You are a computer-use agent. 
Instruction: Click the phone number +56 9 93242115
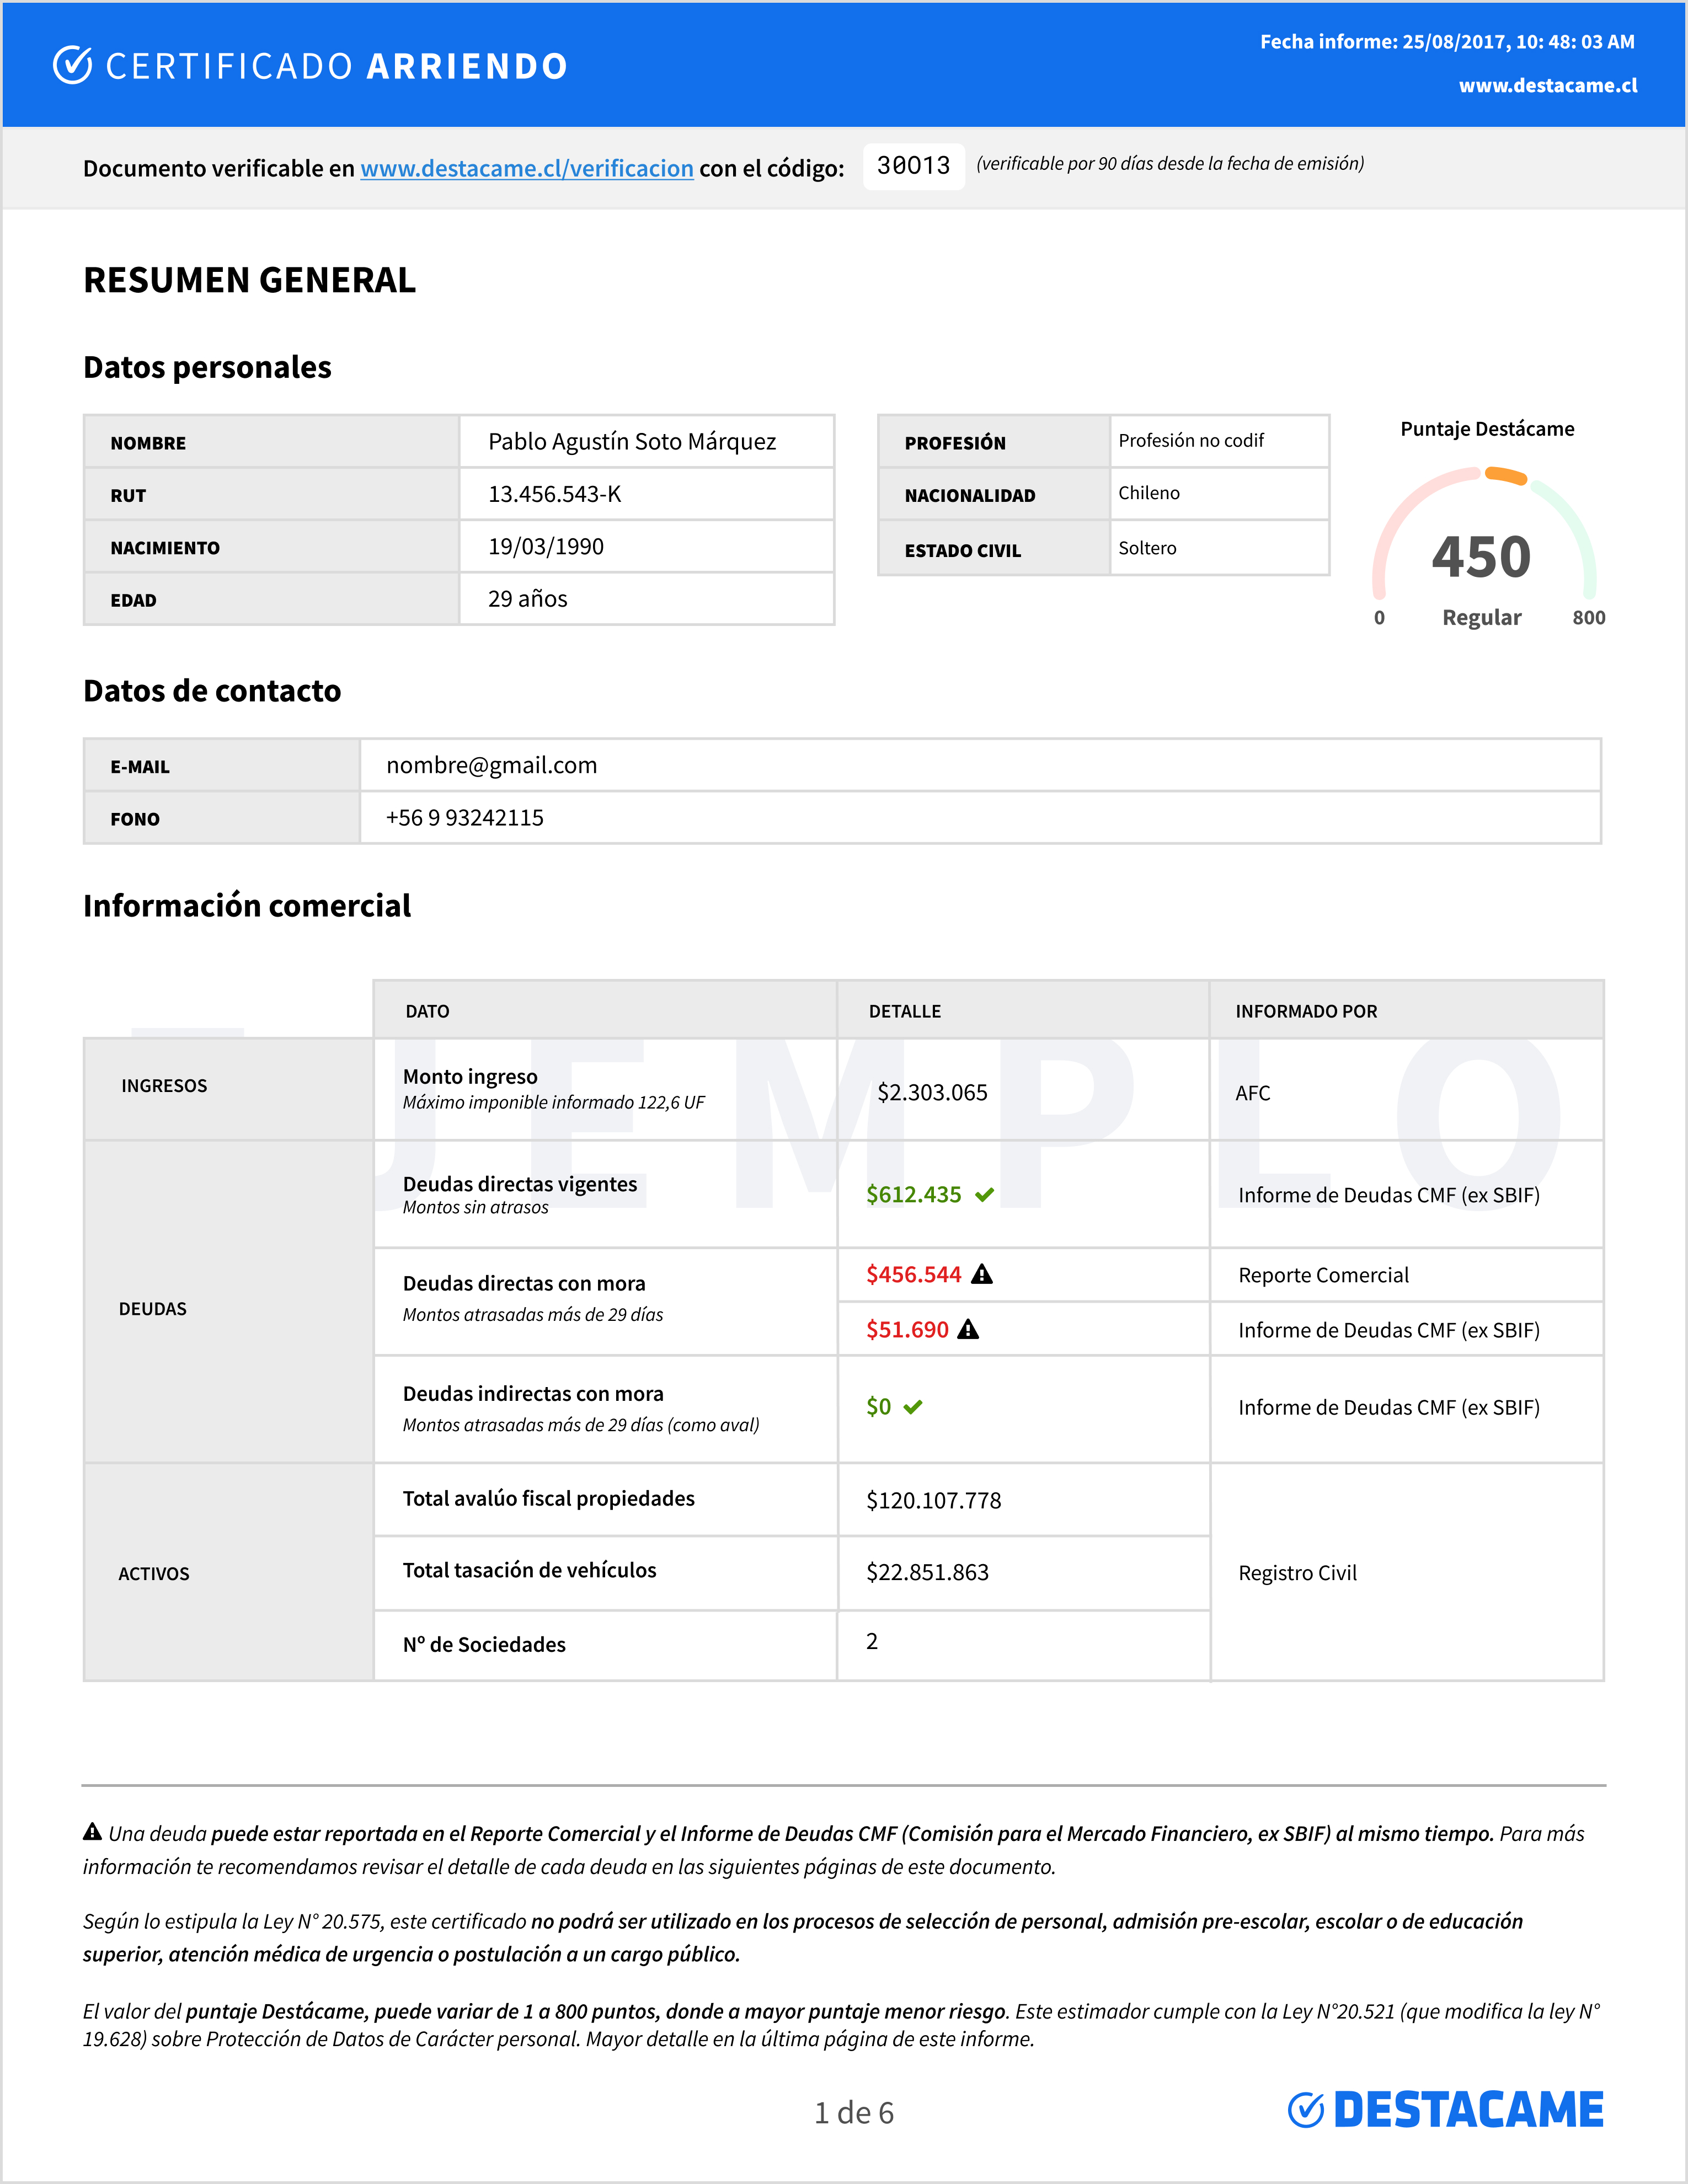point(465,818)
